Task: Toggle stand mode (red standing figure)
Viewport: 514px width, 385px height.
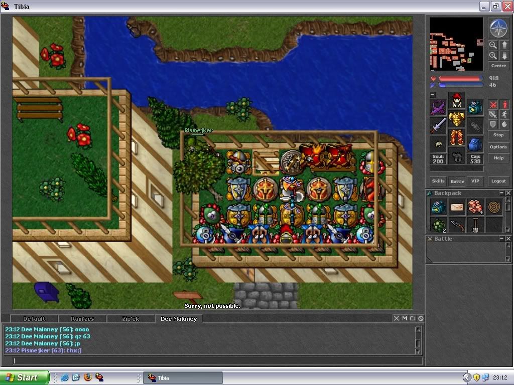Action: (504, 105)
